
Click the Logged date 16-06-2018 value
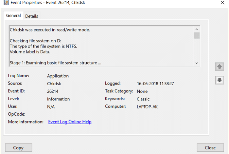[155, 84]
